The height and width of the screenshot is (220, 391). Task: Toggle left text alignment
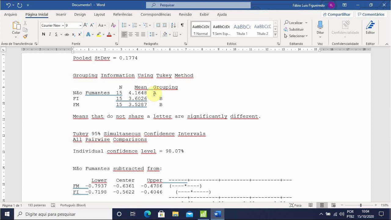tap(124, 34)
